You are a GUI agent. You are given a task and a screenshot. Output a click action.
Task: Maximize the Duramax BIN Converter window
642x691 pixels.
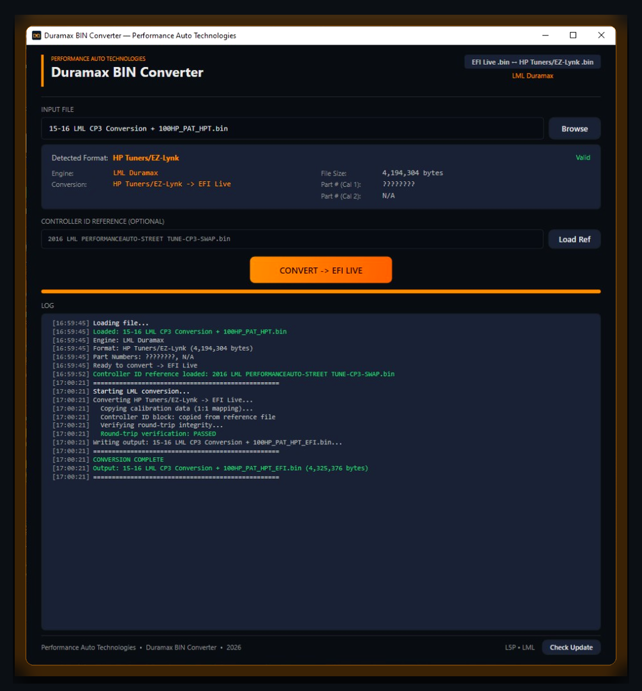click(573, 35)
